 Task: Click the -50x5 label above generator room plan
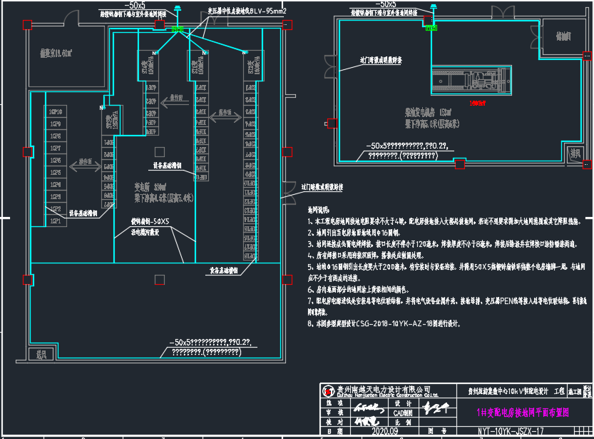(x=386, y=4)
